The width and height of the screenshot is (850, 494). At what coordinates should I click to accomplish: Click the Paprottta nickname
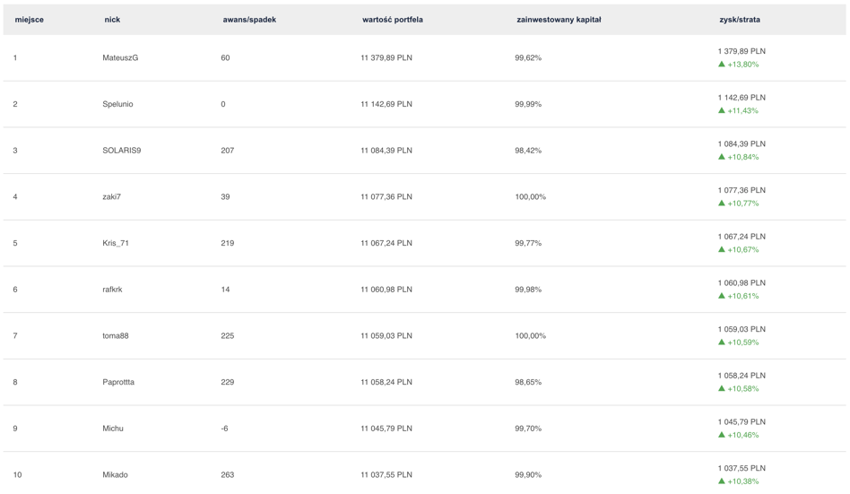coord(118,382)
